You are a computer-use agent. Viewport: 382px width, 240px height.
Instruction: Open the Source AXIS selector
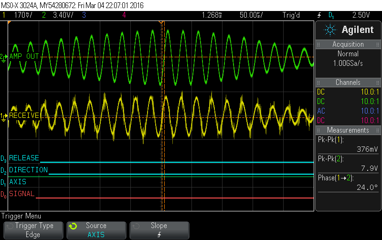pos(96,230)
